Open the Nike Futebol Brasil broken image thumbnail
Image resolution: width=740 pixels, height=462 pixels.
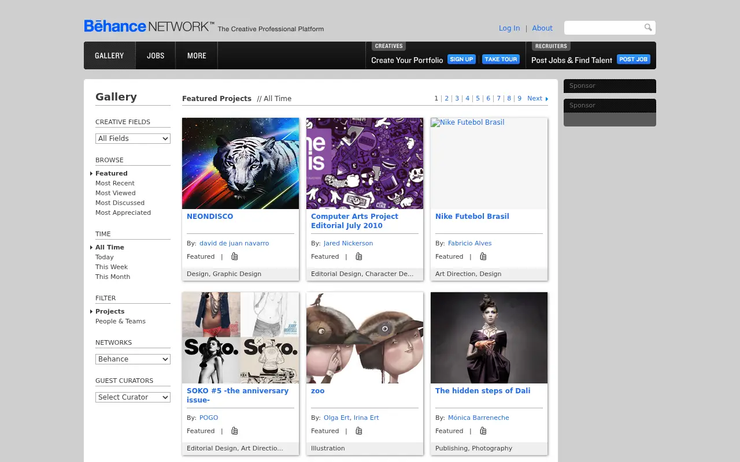489,163
